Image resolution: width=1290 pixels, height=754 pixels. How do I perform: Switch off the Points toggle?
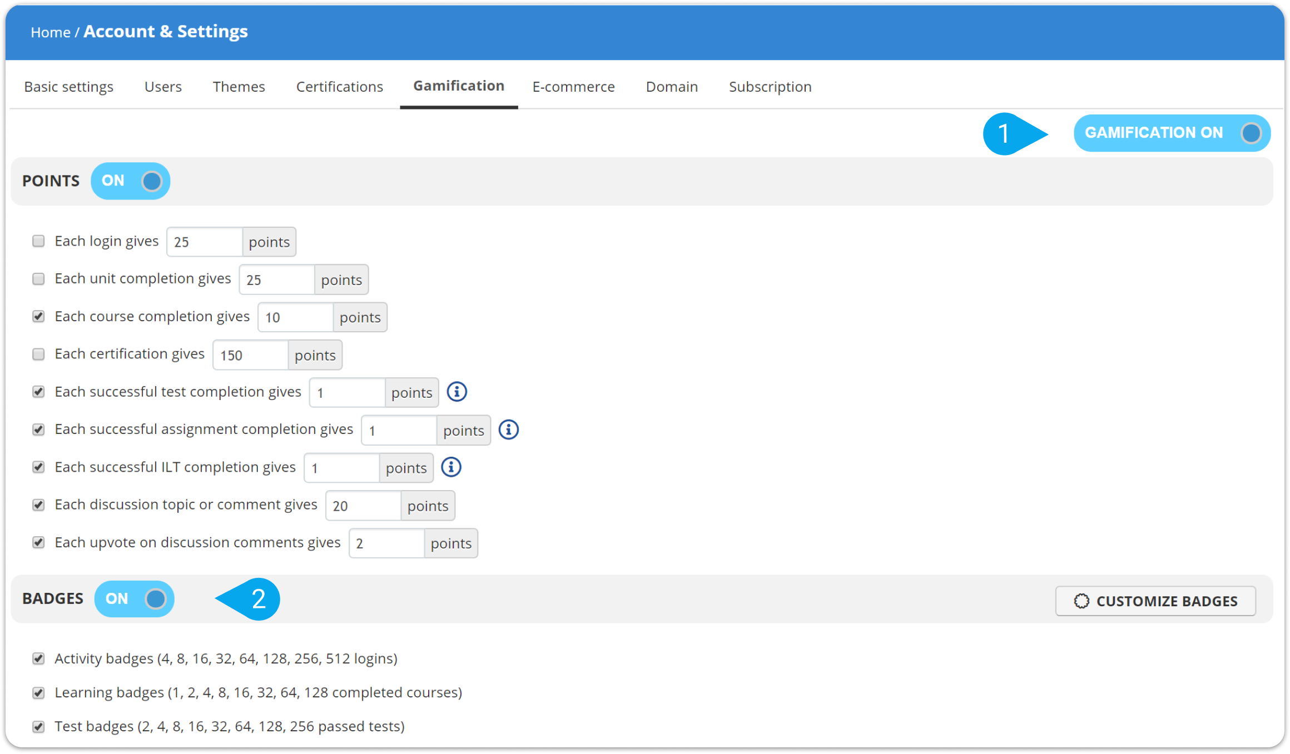pyautogui.click(x=130, y=181)
